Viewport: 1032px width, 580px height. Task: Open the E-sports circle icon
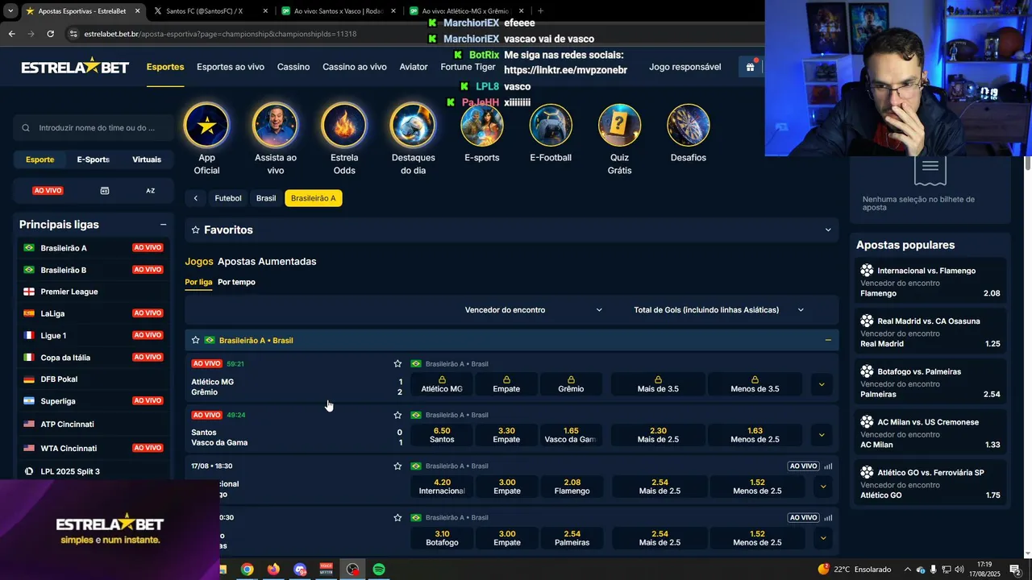tap(482, 125)
